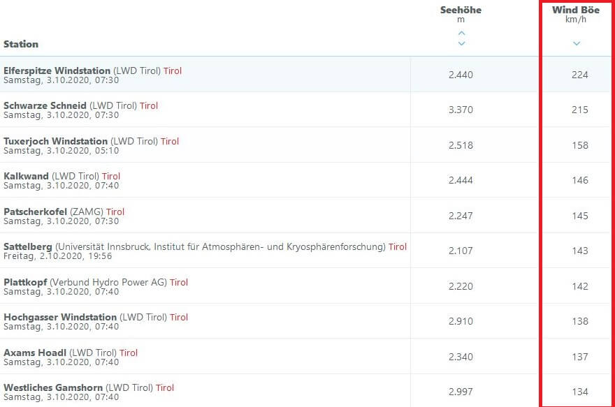
Task: Select the Plattkopf station name
Action: [27, 282]
